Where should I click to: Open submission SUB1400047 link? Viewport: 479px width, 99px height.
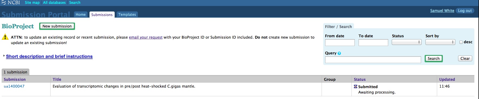tap(14, 86)
